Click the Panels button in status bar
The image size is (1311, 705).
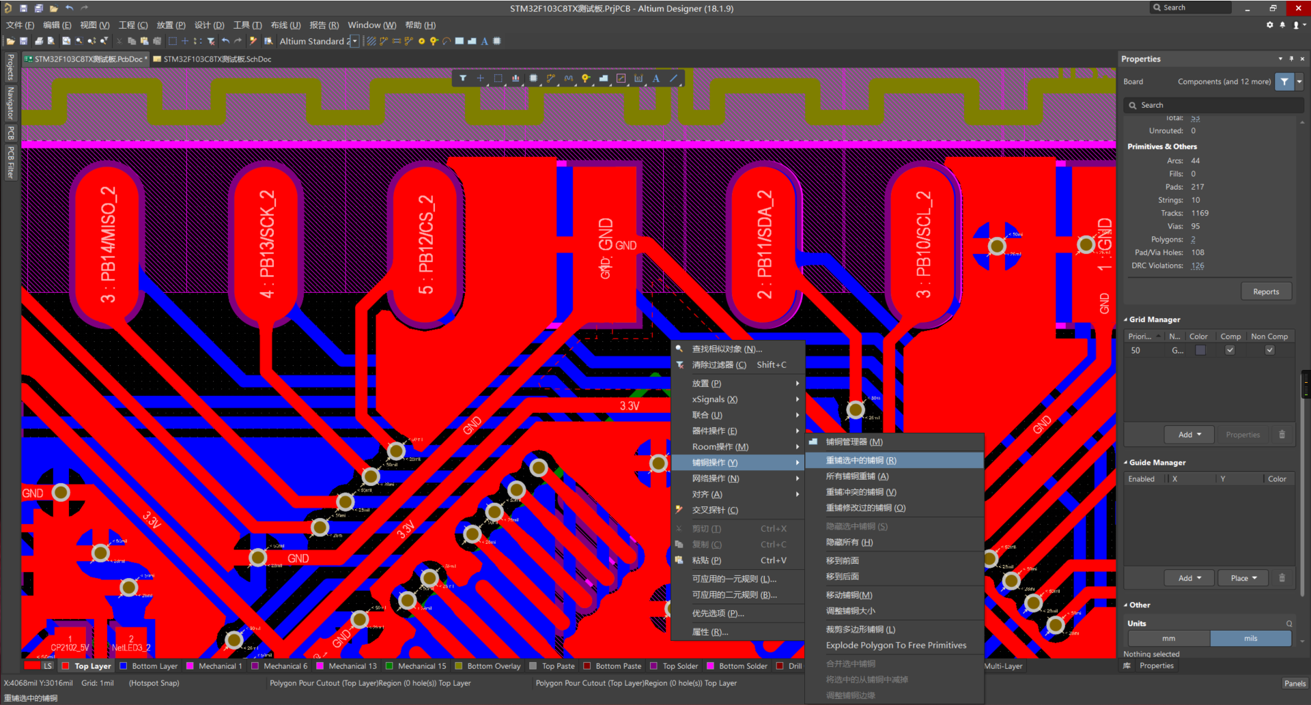coord(1294,683)
